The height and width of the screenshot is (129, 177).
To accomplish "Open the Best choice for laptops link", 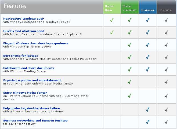I will coord(20,56).
